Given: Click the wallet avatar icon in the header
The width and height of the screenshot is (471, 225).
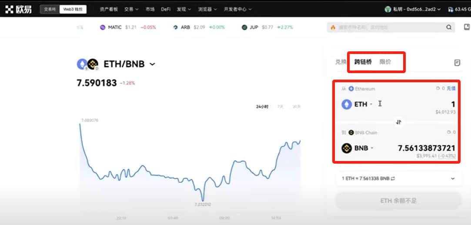Looking at the screenshot, I should [x=388, y=9].
